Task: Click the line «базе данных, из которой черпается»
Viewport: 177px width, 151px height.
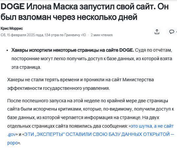Action: pyautogui.click(x=83, y=118)
